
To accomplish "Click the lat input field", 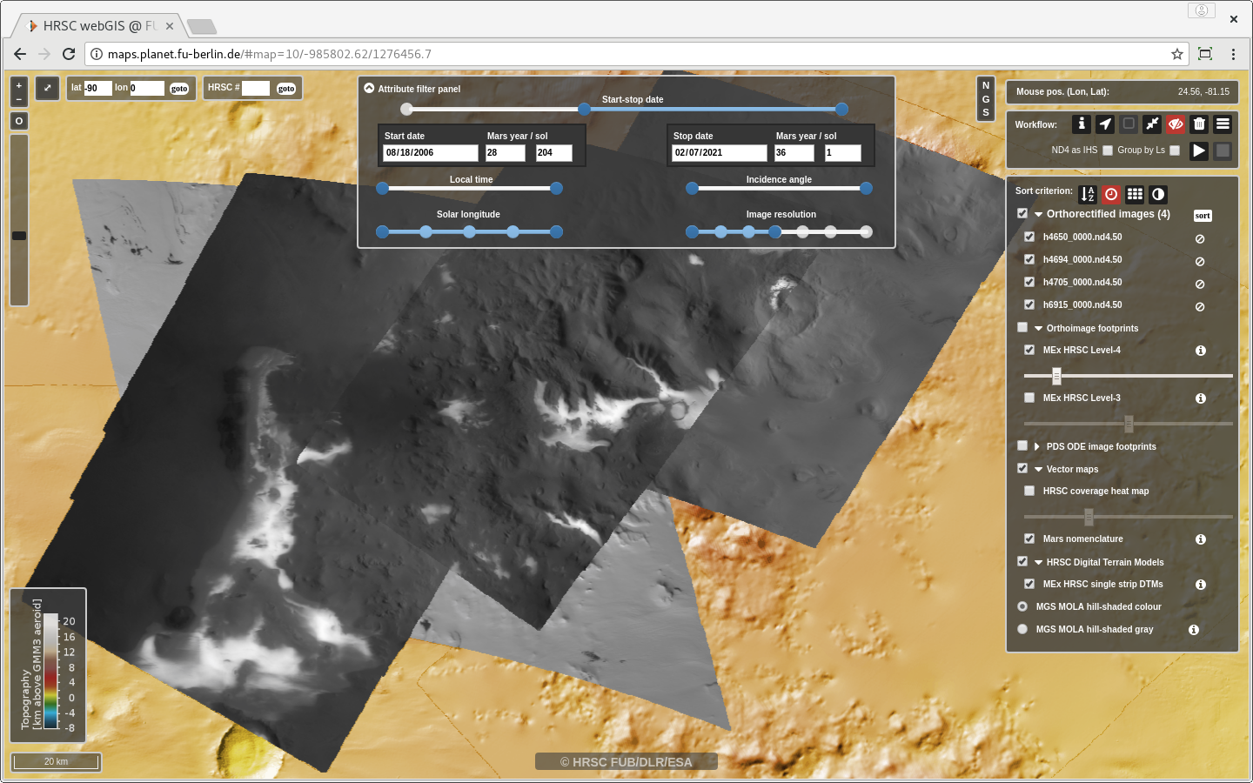I will 97,88.
